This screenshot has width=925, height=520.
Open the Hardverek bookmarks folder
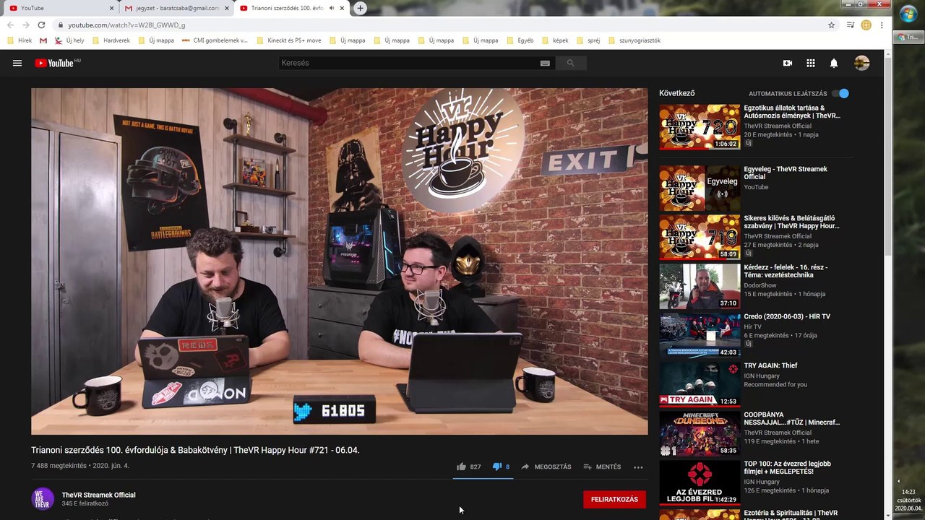(111, 40)
